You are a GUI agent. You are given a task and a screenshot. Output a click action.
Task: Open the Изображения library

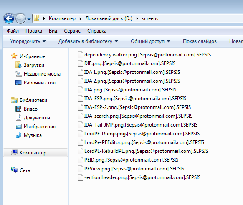point(40,127)
